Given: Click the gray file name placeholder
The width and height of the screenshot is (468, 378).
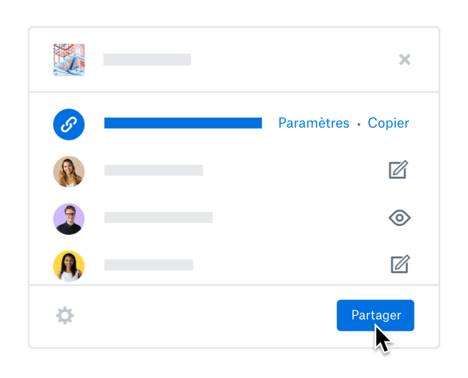Looking at the screenshot, I should [x=147, y=59].
